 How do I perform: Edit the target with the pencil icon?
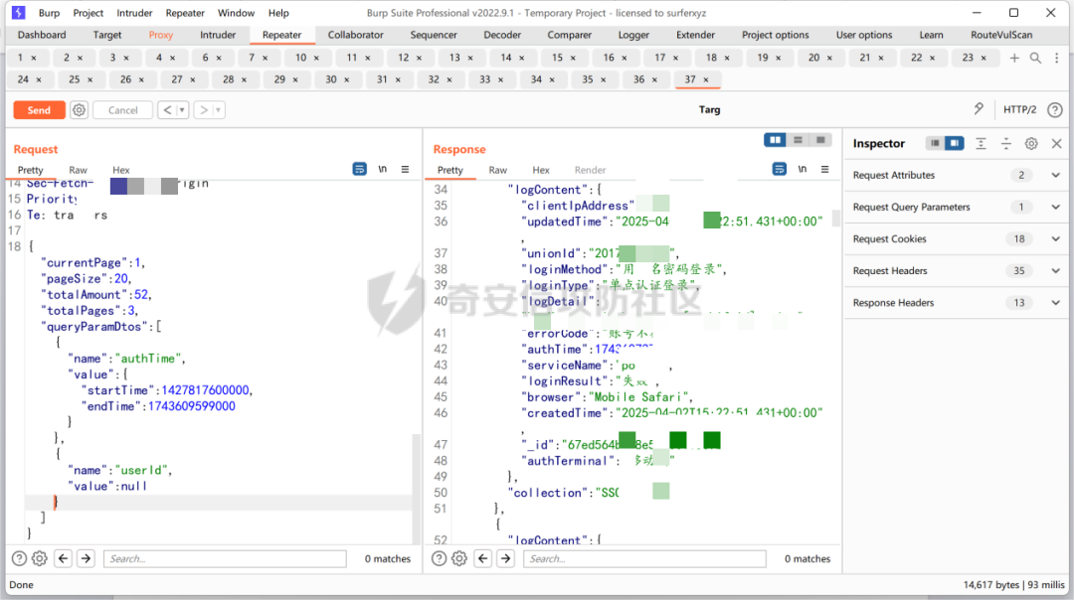[979, 109]
